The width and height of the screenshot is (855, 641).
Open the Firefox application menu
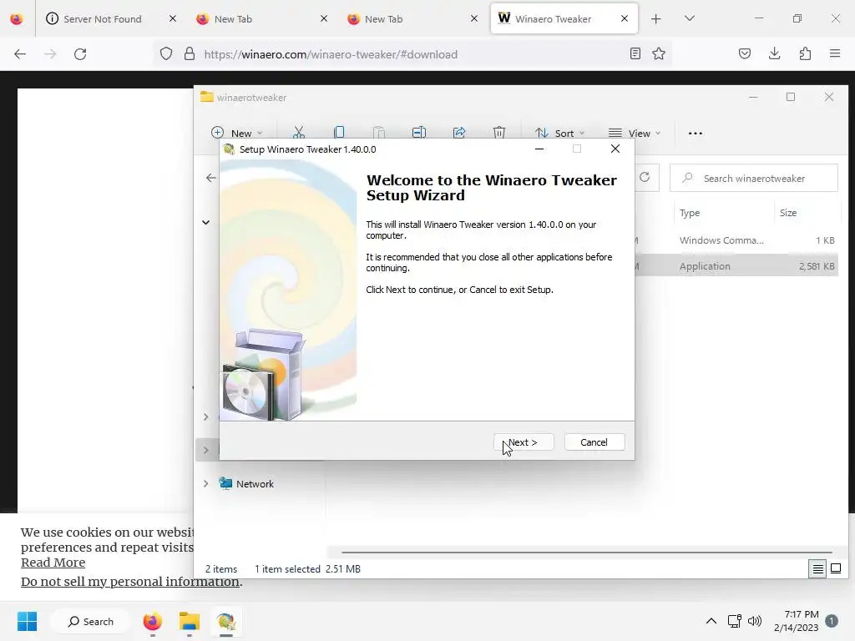coord(835,53)
